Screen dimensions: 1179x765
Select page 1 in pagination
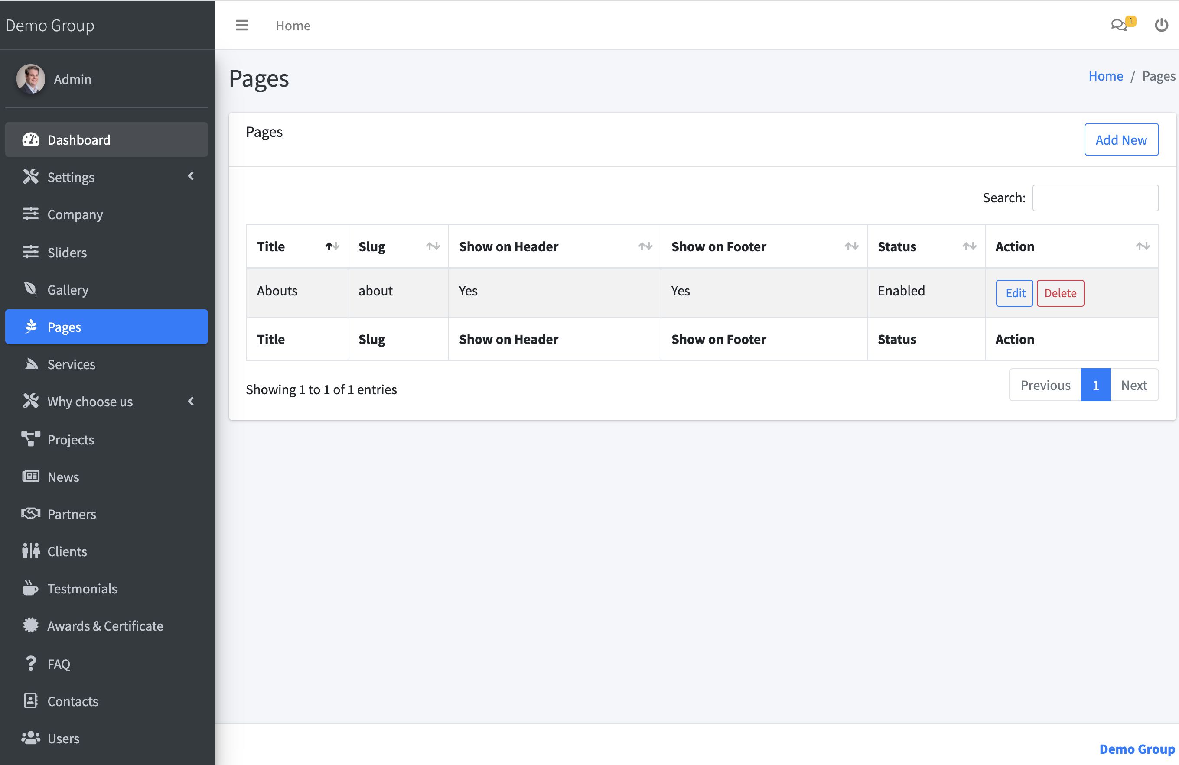click(x=1095, y=385)
